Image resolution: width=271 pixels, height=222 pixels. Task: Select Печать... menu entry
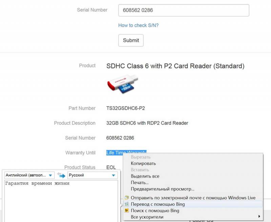[x=140, y=182]
